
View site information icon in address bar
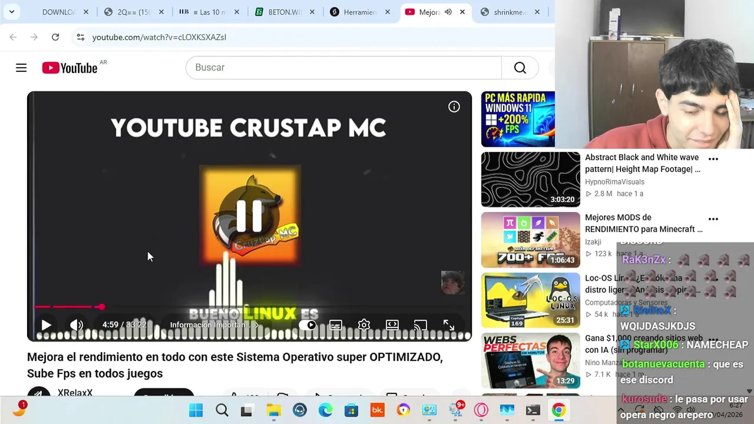point(81,37)
